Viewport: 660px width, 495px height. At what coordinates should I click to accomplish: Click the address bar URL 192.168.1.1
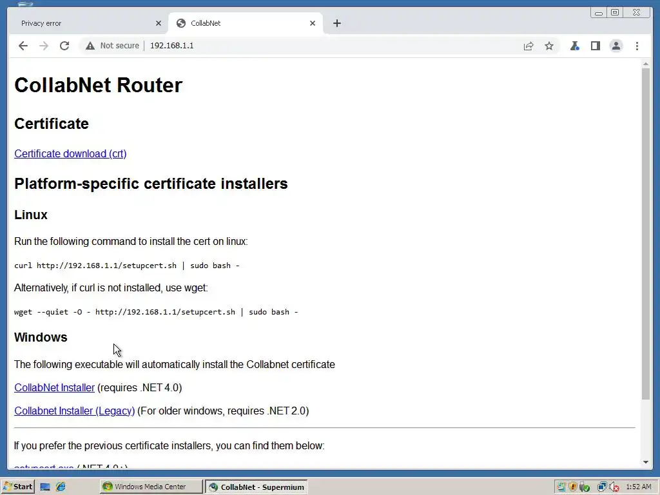[x=171, y=46]
